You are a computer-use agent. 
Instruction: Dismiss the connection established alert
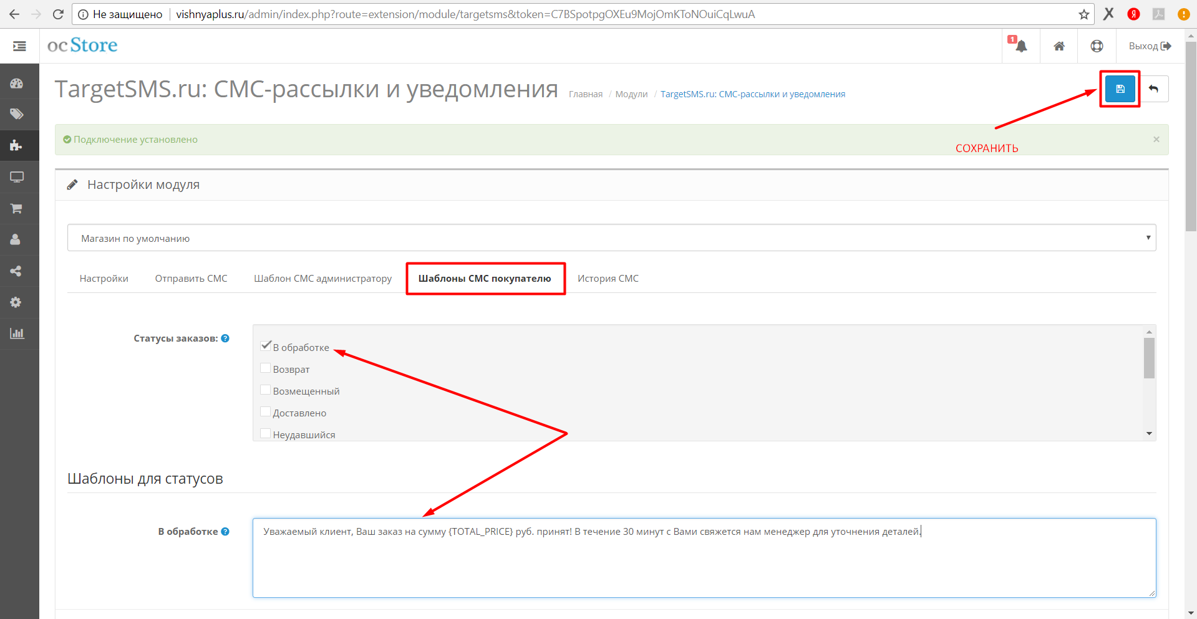[1156, 140]
